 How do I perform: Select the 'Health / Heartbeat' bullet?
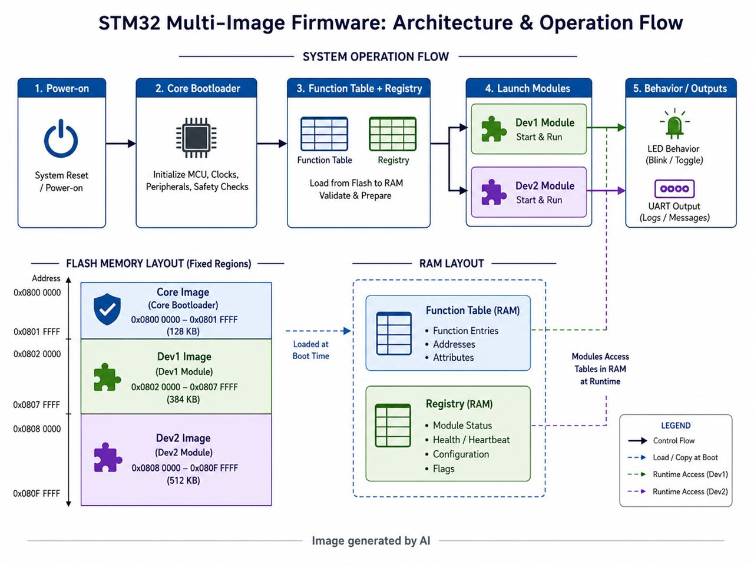pos(467,440)
